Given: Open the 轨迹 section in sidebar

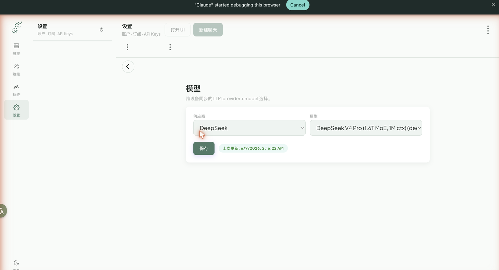Looking at the screenshot, I should coord(16,90).
